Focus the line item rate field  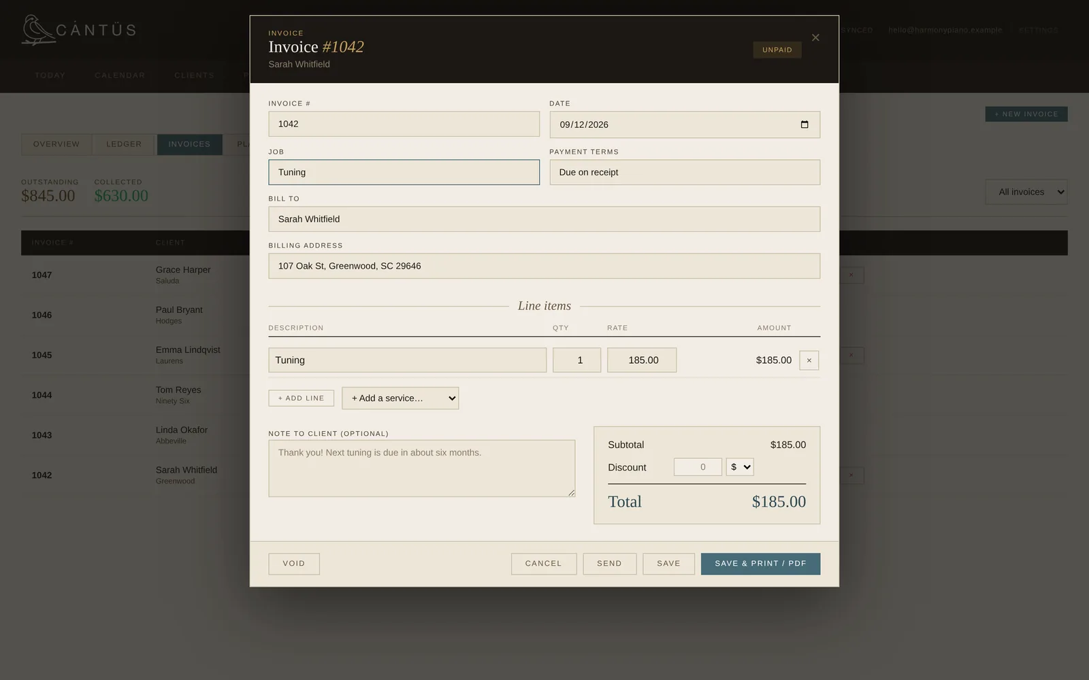pyautogui.click(x=642, y=360)
